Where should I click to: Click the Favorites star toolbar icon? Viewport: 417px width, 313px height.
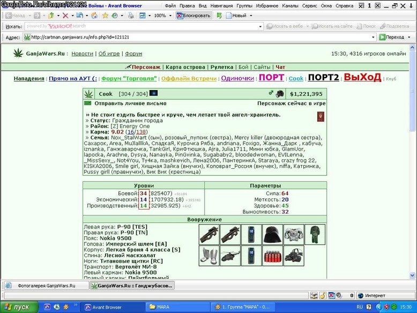pos(105,16)
